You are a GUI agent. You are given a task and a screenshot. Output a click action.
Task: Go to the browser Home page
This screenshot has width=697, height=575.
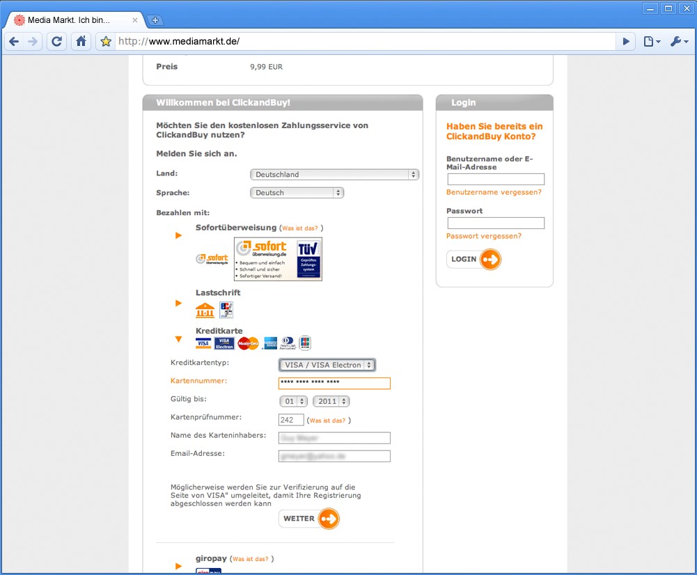tap(81, 42)
